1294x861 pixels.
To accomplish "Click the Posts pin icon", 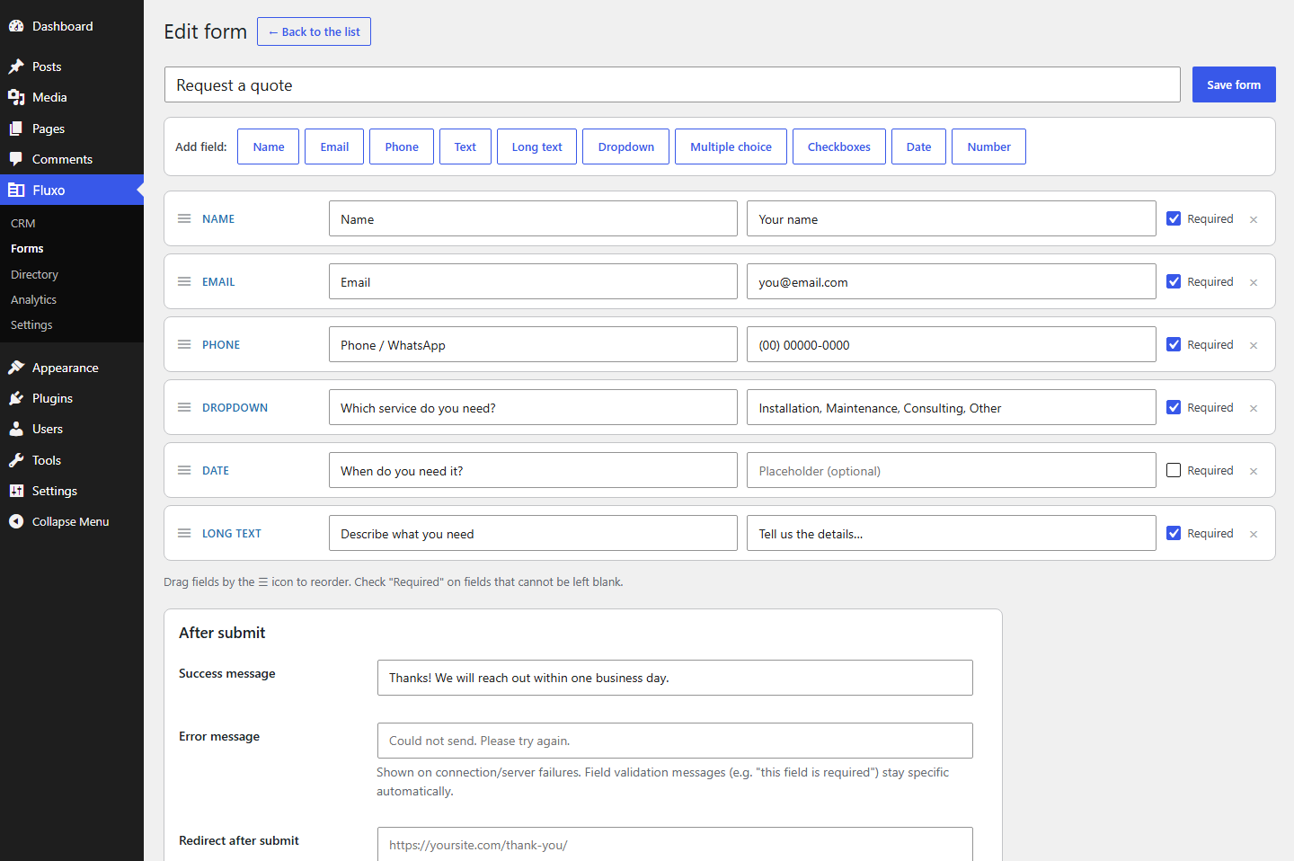I will click(16, 67).
